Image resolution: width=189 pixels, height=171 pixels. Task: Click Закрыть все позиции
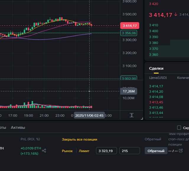click(79, 139)
